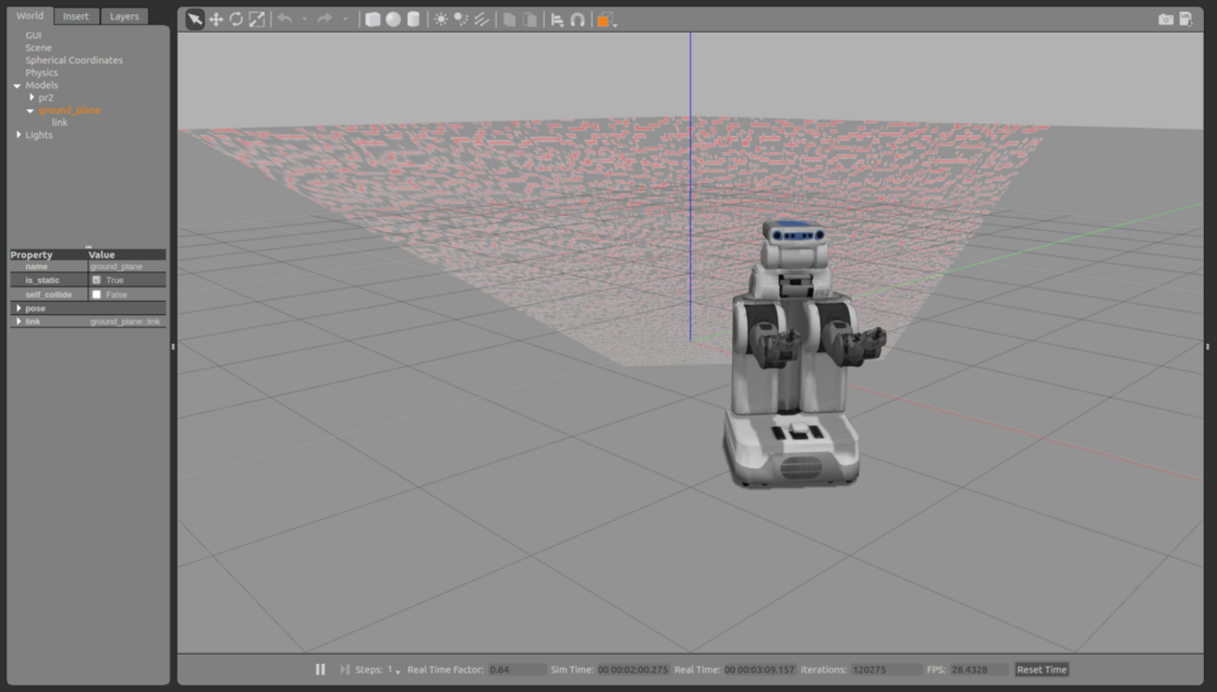The height and width of the screenshot is (692, 1217).
Task: Uncheck the is_static checkbox
Action: click(96, 280)
